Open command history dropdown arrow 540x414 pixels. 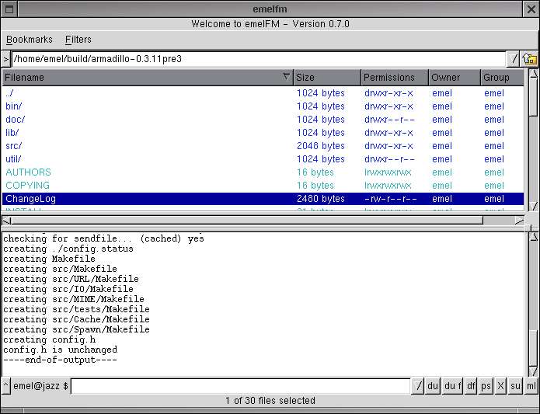click(418, 386)
